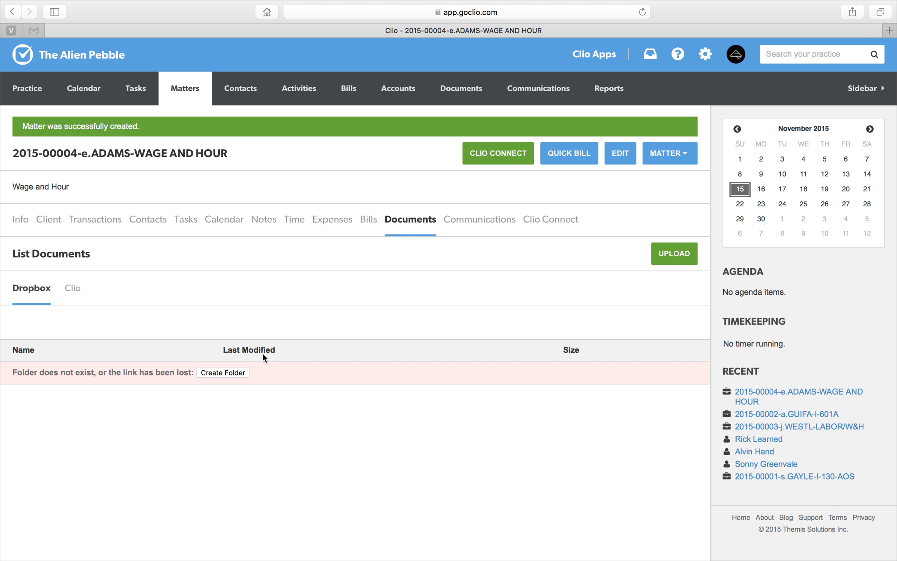Image resolution: width=897 pixels, height=561 pixels.
Task: Open the Calendar main menu
Action: pos(84,88)
